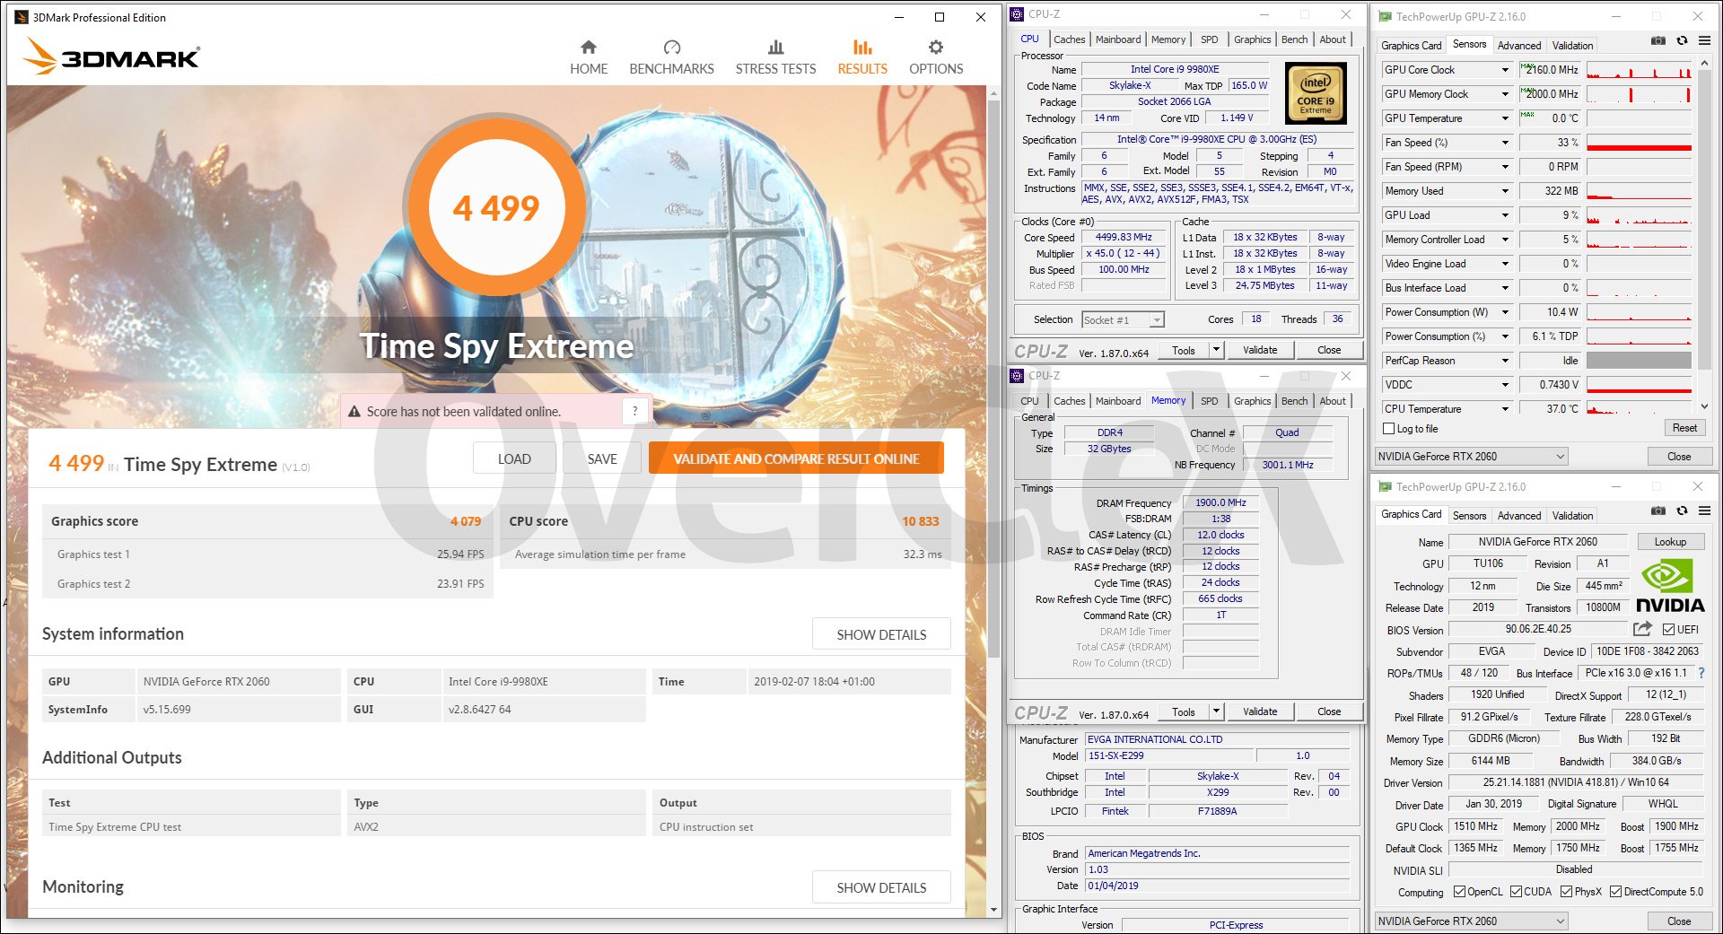The image size is (1723, 934).
Task: Toggle the DirectCompute 5.0 checkbox
Action: [1615, 891]
